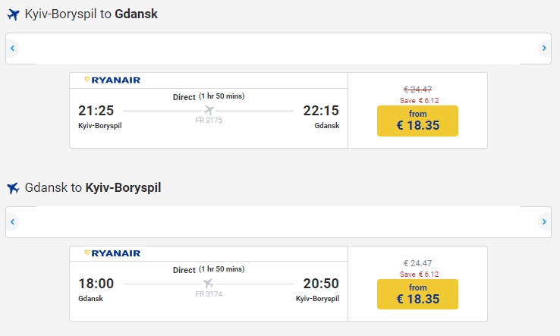The width and height of the screenshot is (560, 336).
Task: Click the departing plane icon beside Kyiv-Boryspil to Gdansk
Action: click(12, 14)
